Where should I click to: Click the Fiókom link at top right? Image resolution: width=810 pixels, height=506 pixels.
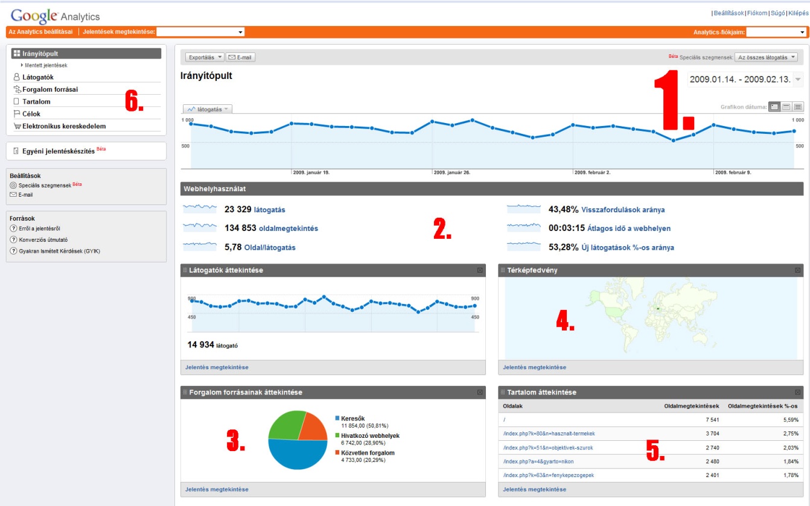click(757, 13)
